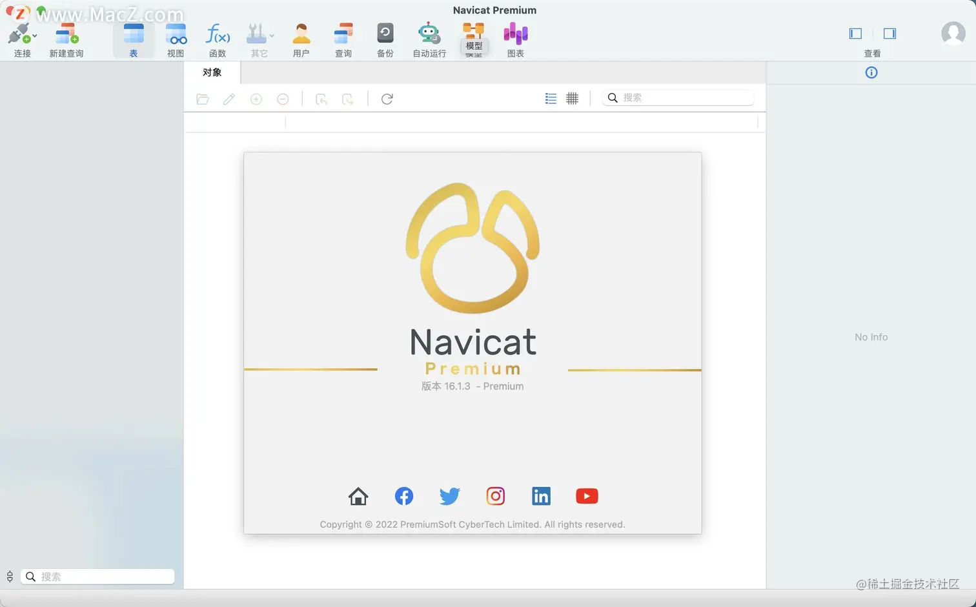The image size is (976, 607).
Task: Open the Function (函数) objects
Action: click(218, 40)
